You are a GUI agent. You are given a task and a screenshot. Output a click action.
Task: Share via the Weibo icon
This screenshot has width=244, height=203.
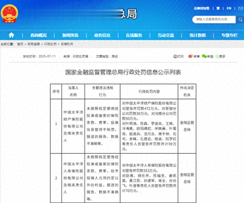pos(190,56)
